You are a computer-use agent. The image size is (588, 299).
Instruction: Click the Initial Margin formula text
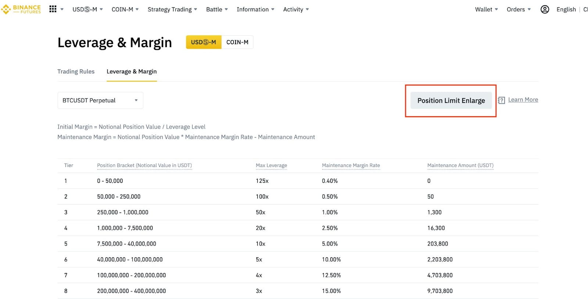[x=131, y=127]
